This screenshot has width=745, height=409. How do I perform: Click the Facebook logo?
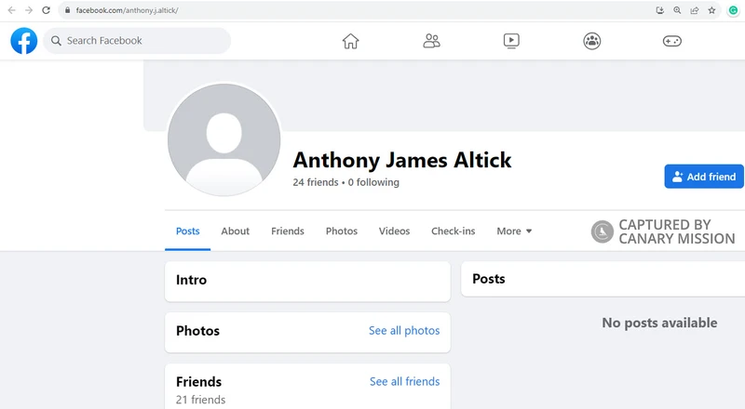pyautogui.click(x=24, y=41)
